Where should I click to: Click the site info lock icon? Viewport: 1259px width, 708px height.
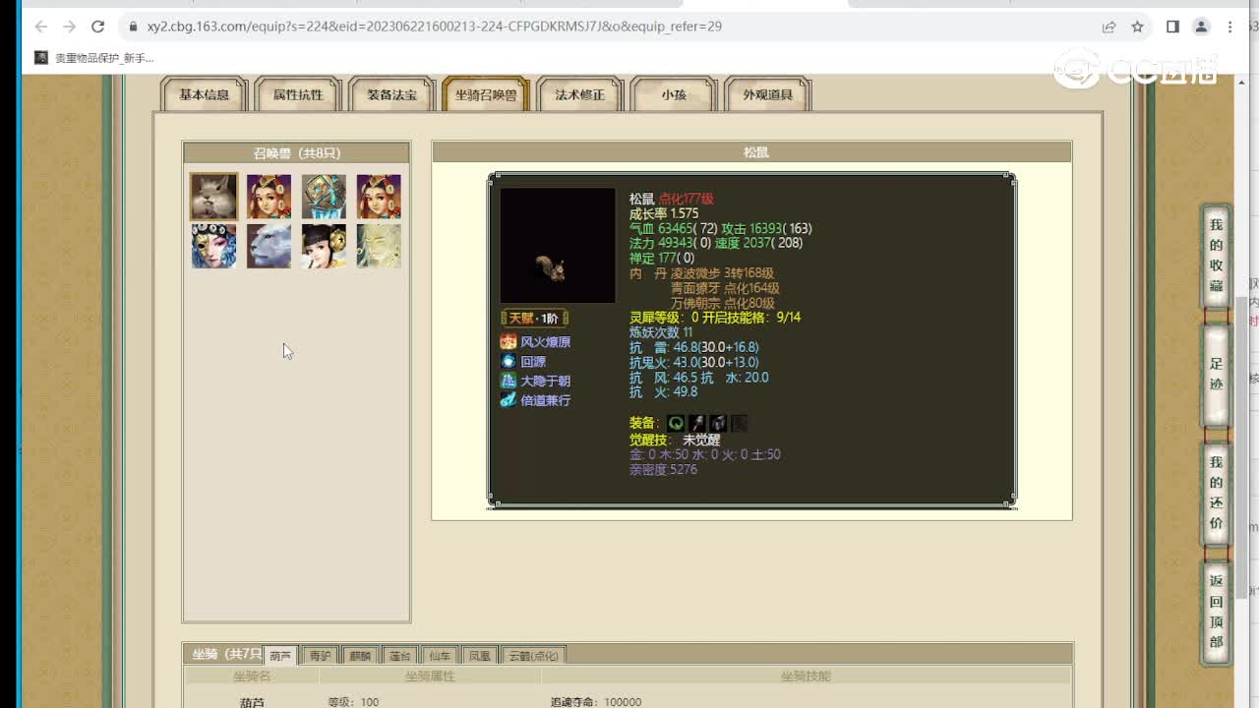point(132,27)
